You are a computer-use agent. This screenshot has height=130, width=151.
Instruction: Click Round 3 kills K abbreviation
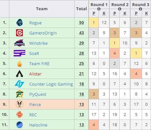pos(147,13)
